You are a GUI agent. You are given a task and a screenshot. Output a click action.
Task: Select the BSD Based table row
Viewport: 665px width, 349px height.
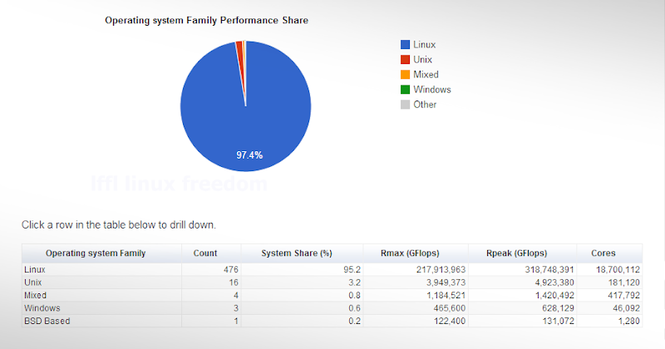(x=332, y=321)
